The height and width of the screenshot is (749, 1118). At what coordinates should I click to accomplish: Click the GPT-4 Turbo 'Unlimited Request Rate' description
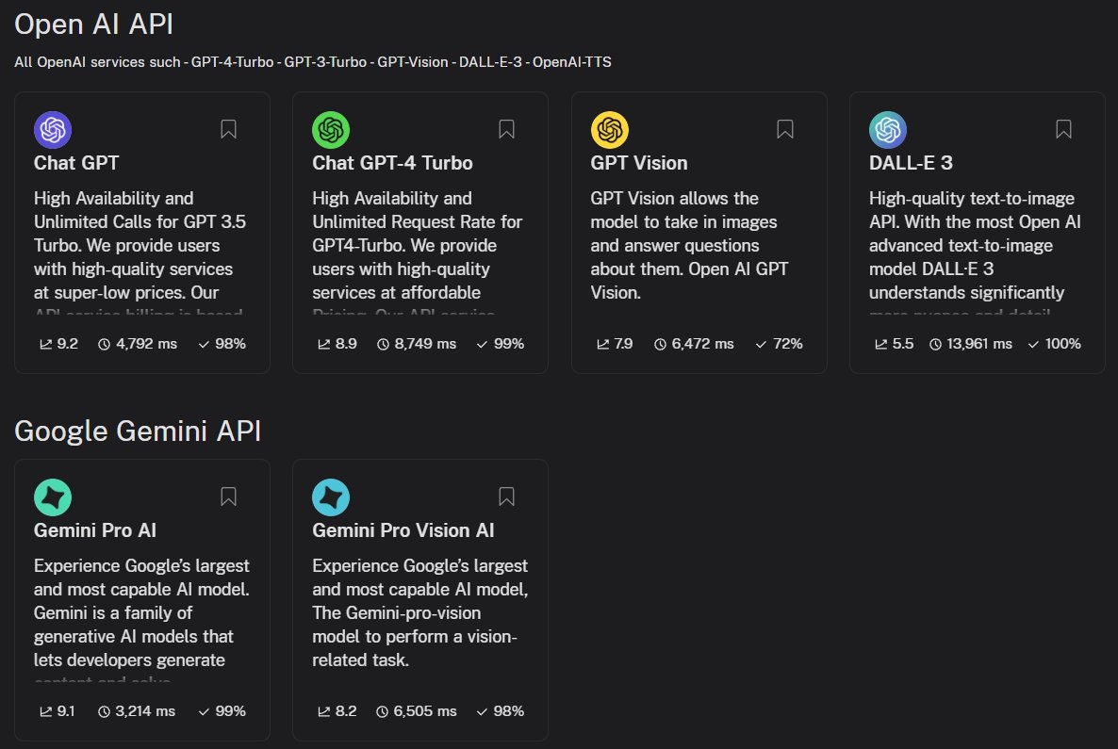click(x=417, y=251)
